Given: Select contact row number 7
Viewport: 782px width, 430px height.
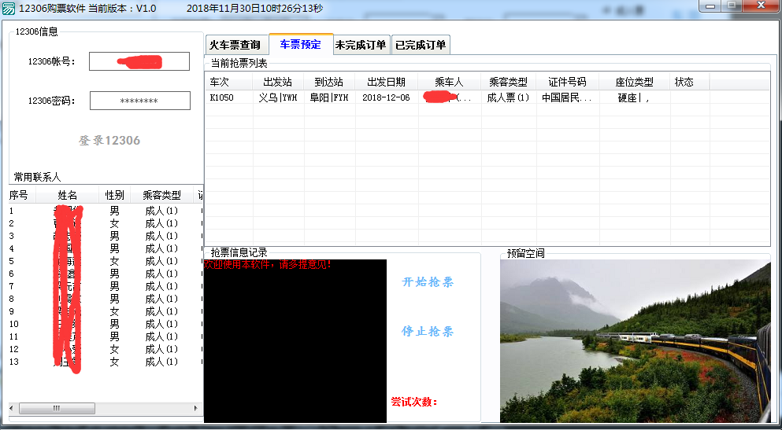Looking at the screenshot, I should (105, 286).
